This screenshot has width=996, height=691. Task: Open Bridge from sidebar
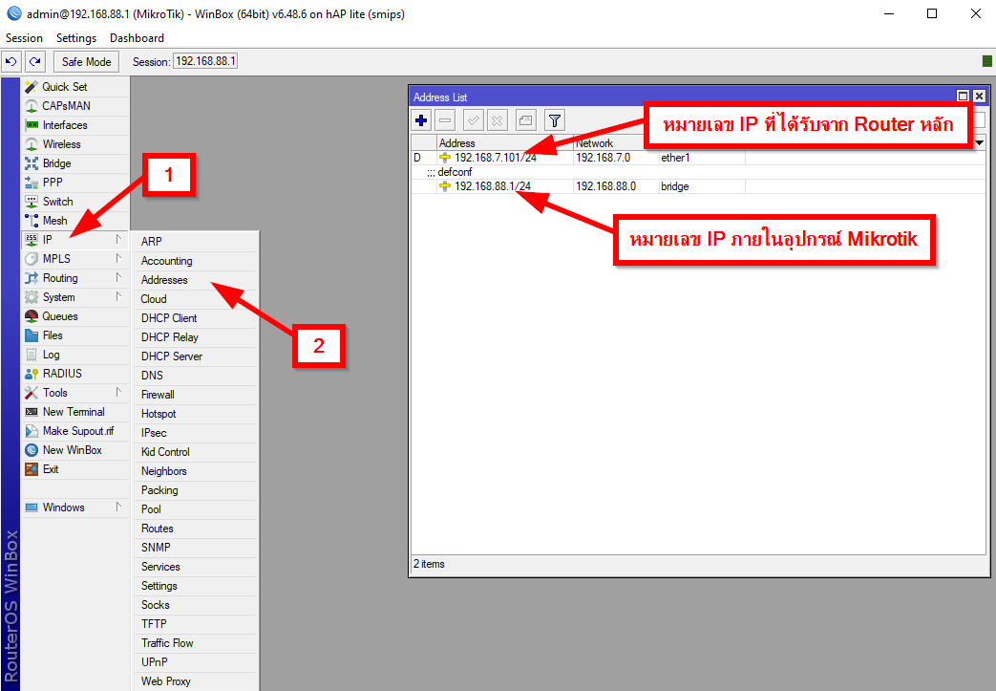pos(74,162)
